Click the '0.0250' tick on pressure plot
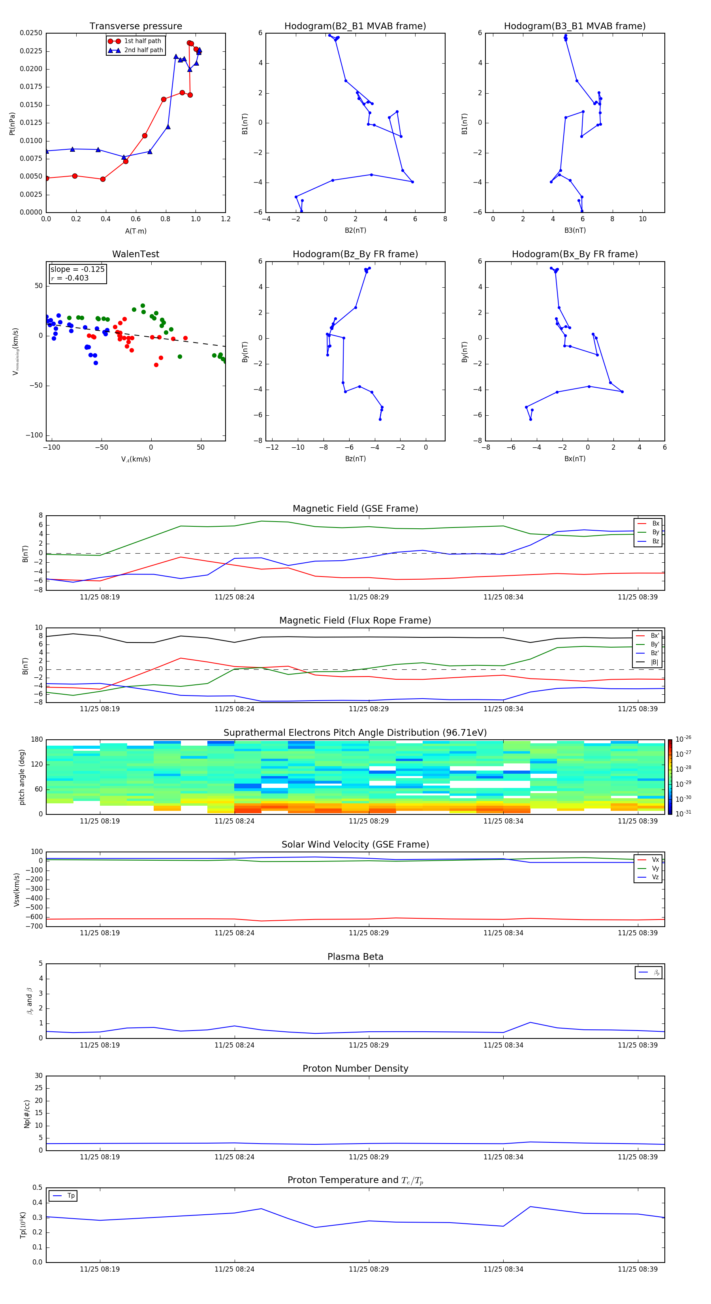Image resolution: width=711 pixels, height=1304 pixels. 31,33
